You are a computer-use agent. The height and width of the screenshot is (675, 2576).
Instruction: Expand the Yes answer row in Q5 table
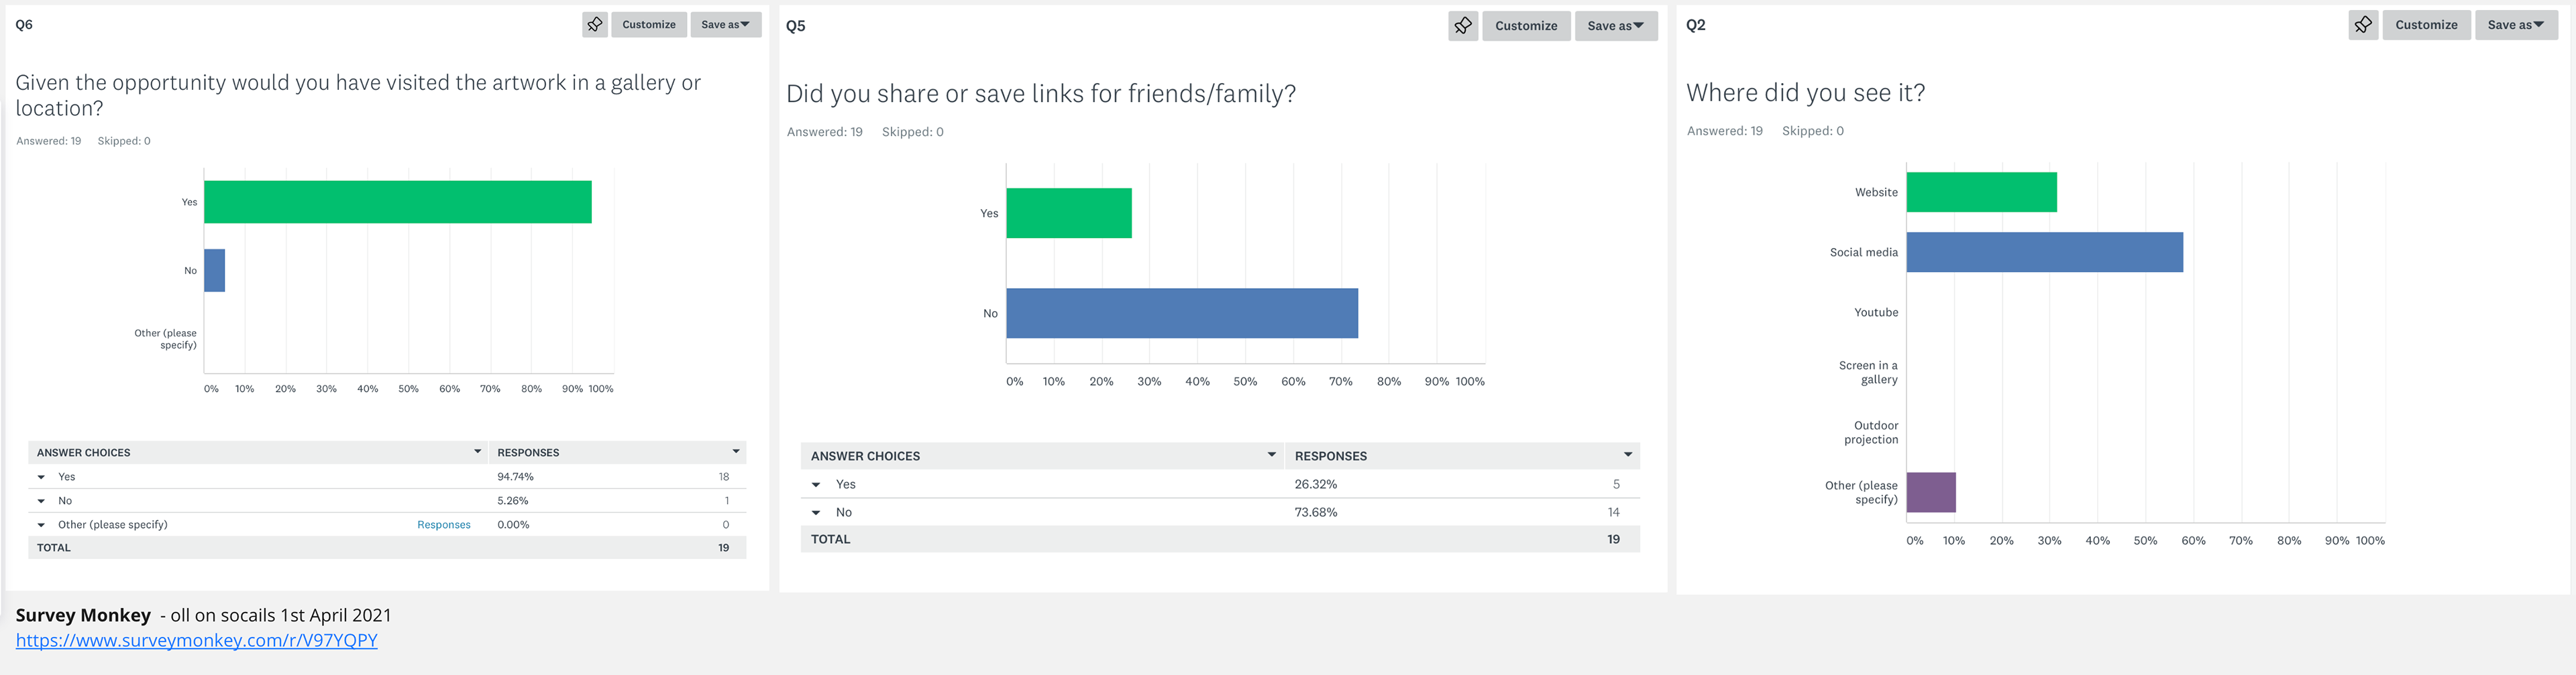click(816, 485)
